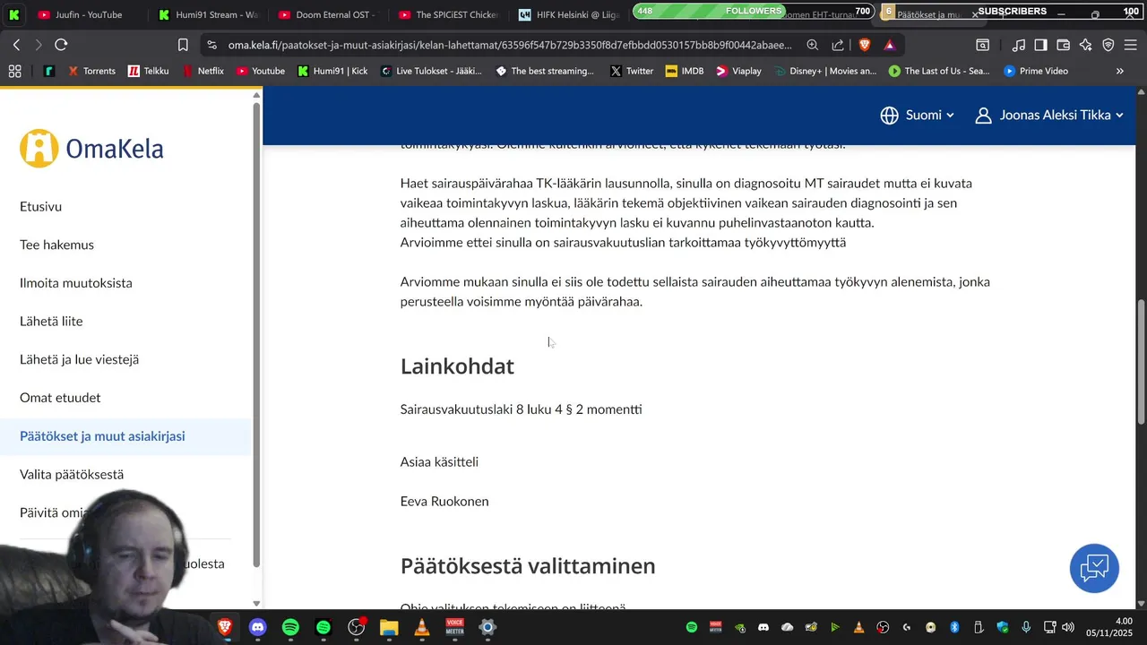Click Sairausvakuutuslaki 8 luku text
The image size is (1147, 645).
pyautogui.click(x=521, y=409)
